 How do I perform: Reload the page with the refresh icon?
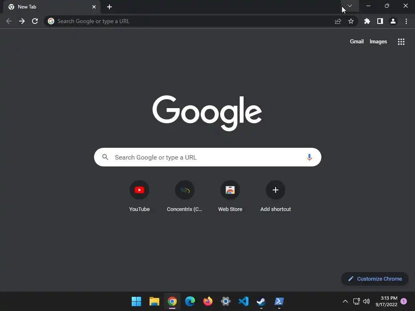pos(35,21)
